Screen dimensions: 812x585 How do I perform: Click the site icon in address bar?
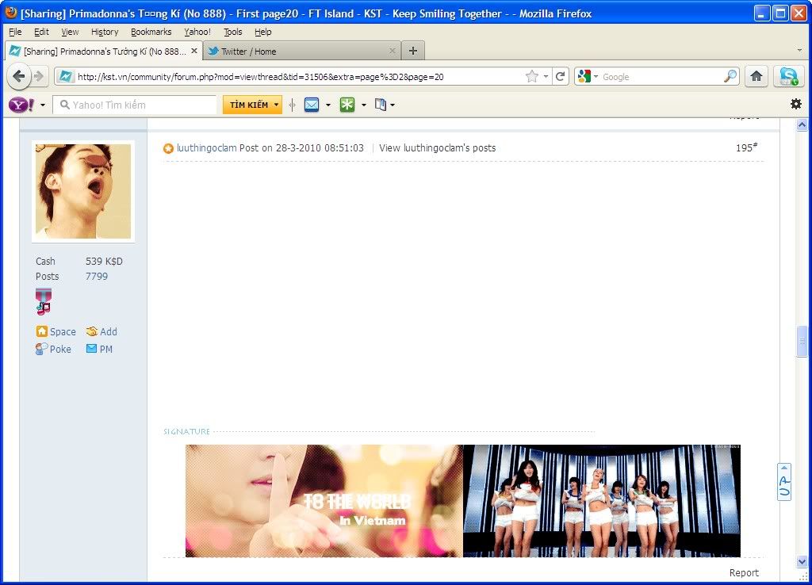click(65, 77)
